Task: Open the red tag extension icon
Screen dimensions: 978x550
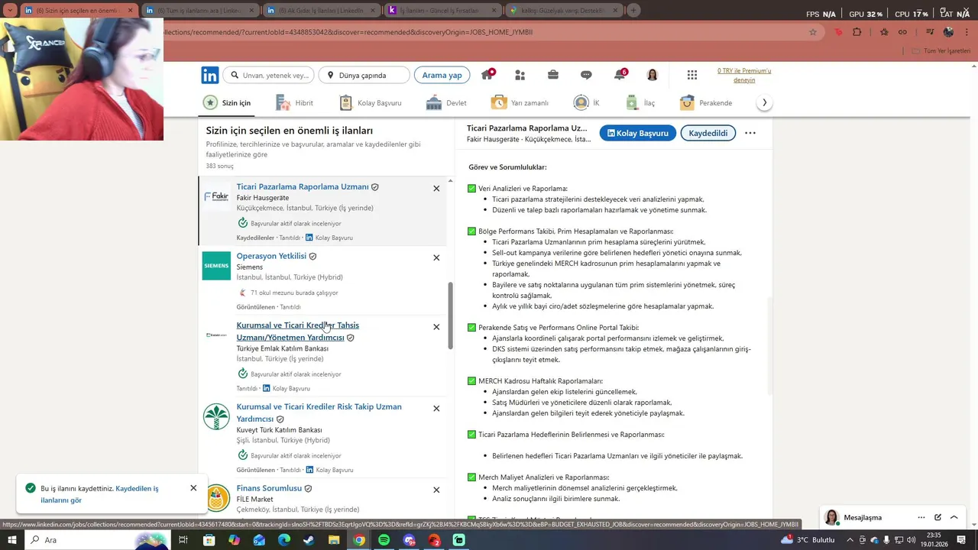Action: coord(838,32)
